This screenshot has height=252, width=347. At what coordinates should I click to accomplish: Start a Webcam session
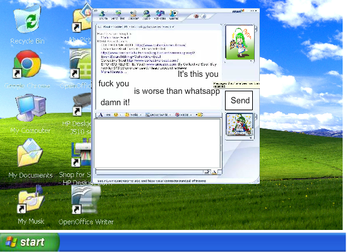[133, 15]
